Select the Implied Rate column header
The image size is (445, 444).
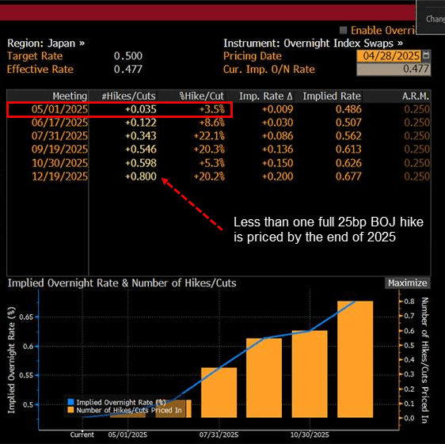point(332,97)
